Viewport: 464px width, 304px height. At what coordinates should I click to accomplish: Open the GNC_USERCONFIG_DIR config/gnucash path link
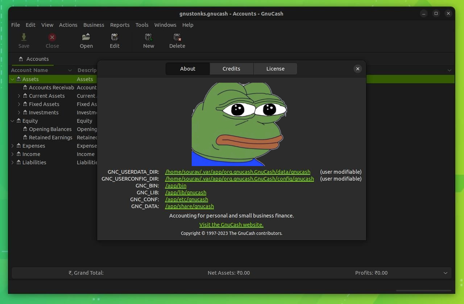point(240,179)
